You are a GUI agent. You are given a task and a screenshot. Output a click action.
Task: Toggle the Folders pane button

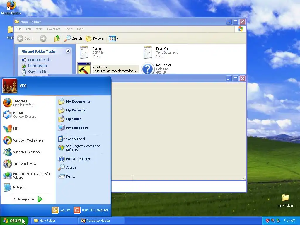click(x=95, y=38)
